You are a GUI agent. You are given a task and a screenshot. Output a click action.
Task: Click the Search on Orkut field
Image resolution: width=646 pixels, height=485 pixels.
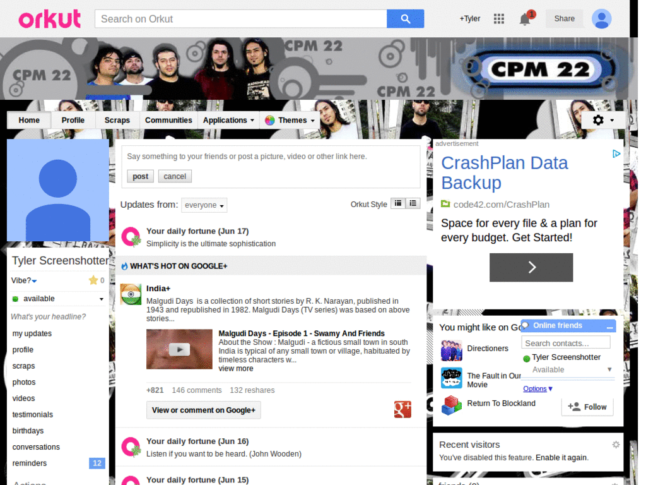(x=240, y=19)
